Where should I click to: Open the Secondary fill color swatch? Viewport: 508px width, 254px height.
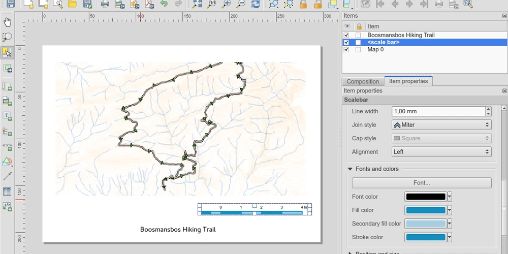pos(426,224)
